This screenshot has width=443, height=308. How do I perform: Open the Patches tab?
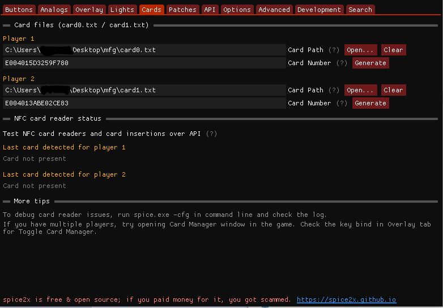coord(182,10)
